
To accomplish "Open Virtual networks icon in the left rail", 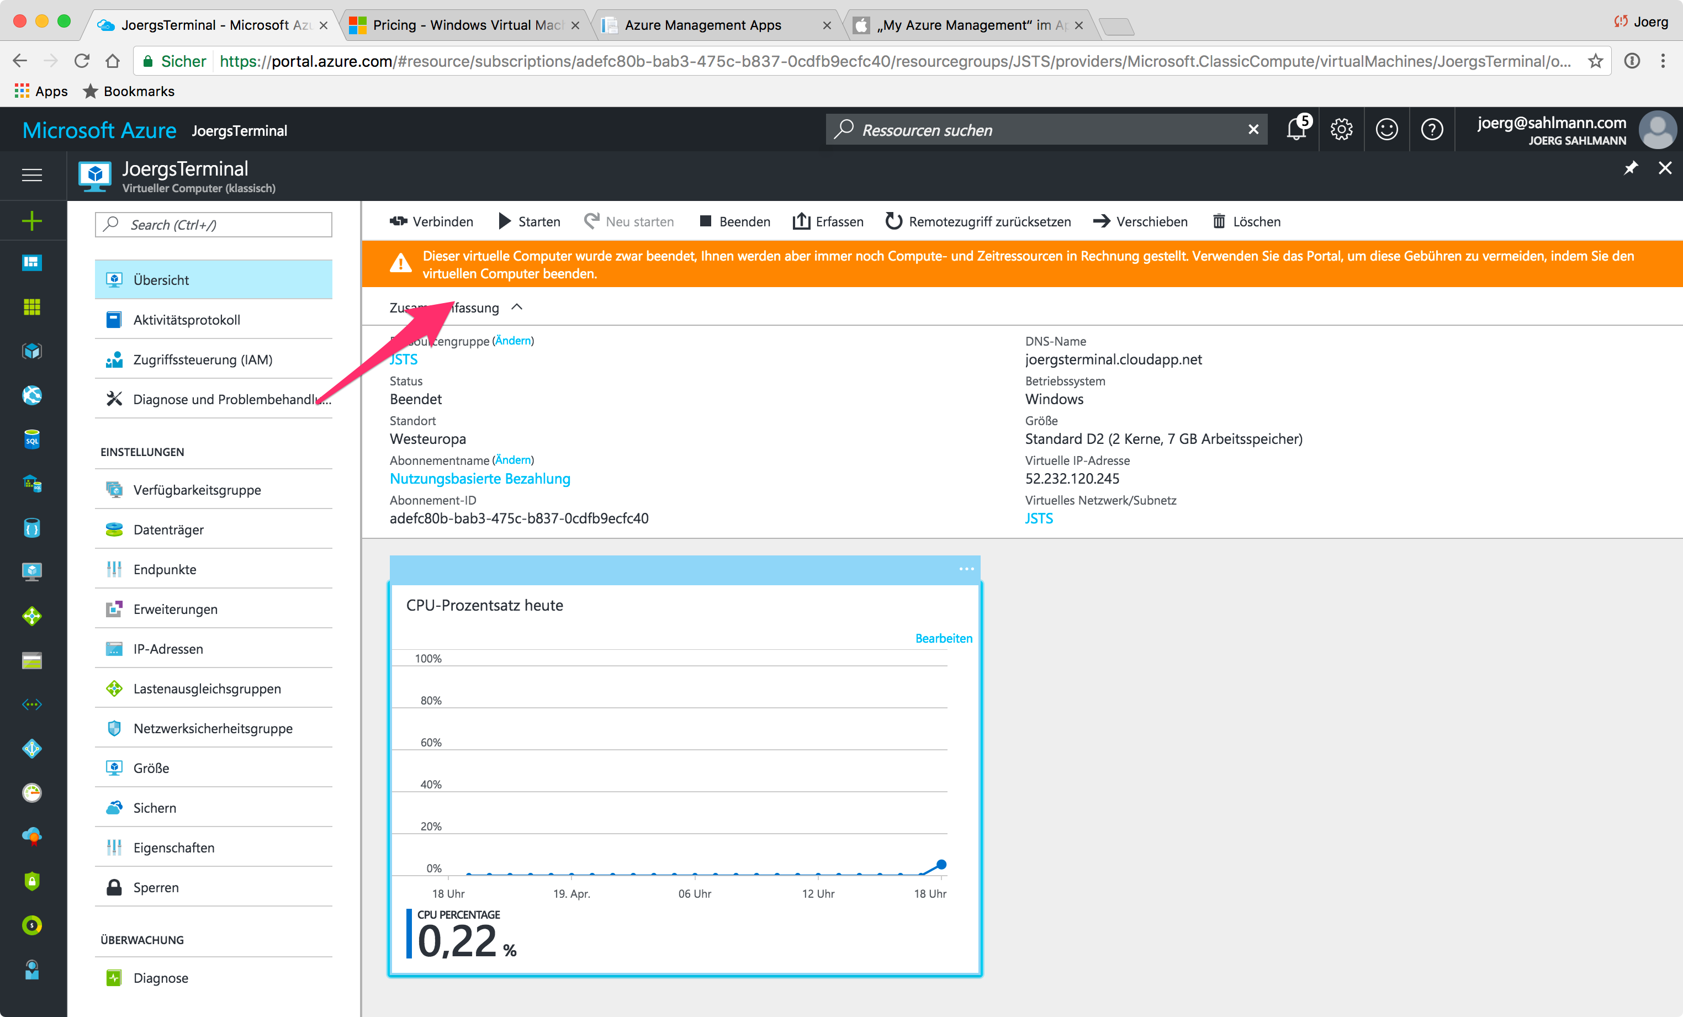I will tap(32, 704).
